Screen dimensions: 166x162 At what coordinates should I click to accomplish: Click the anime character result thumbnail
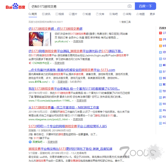[x=40, y=39]
